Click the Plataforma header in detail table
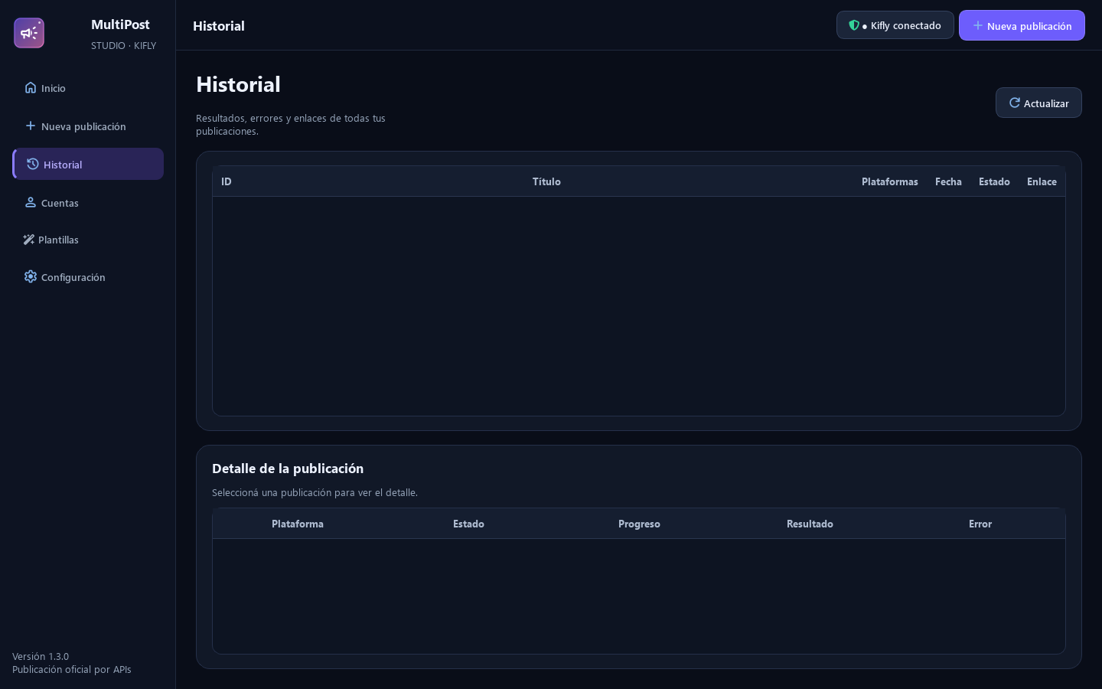 [298, 524]
